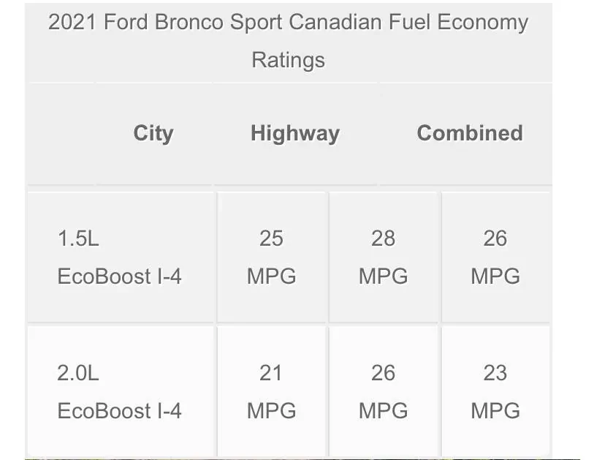
Task: Select the "Economy" word in the title
Action: tap(482, 22)
